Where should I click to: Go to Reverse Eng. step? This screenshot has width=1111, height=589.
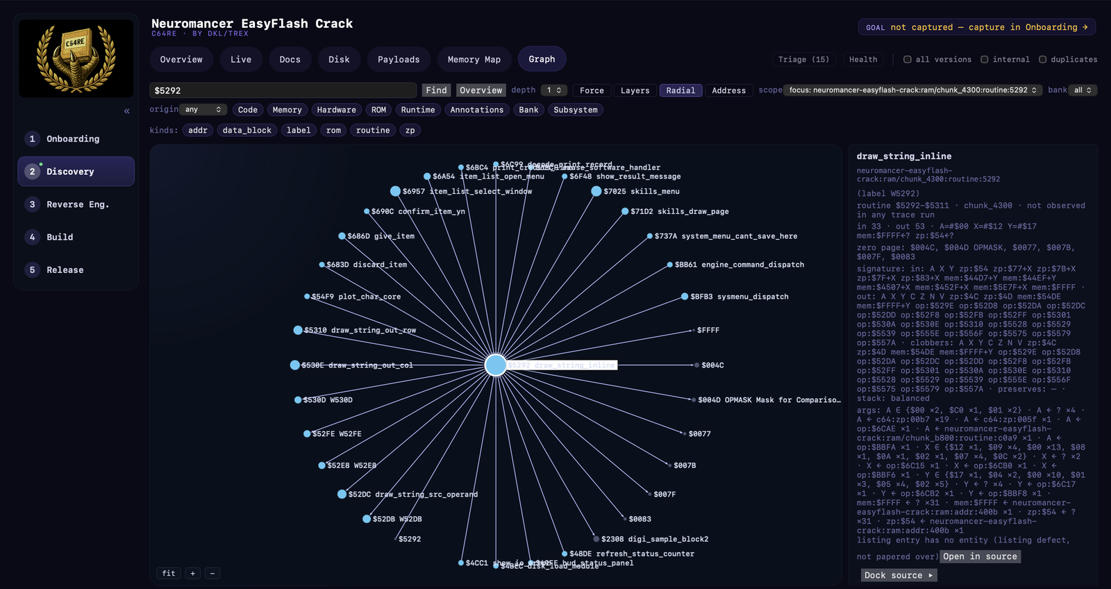[76, 204]
